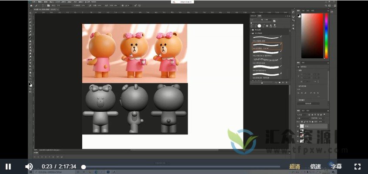This screenshot has width=368, height=174.
Task: Toggle visibility of the third layer
Action: pos(298,136)
